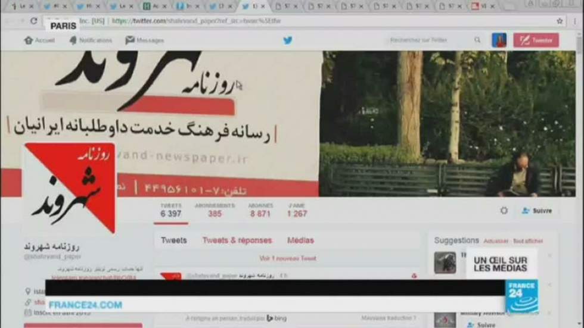Open the gear options menu beside Suivre
The width and height of the screenshot is (584, 328).
click(504, 211)
